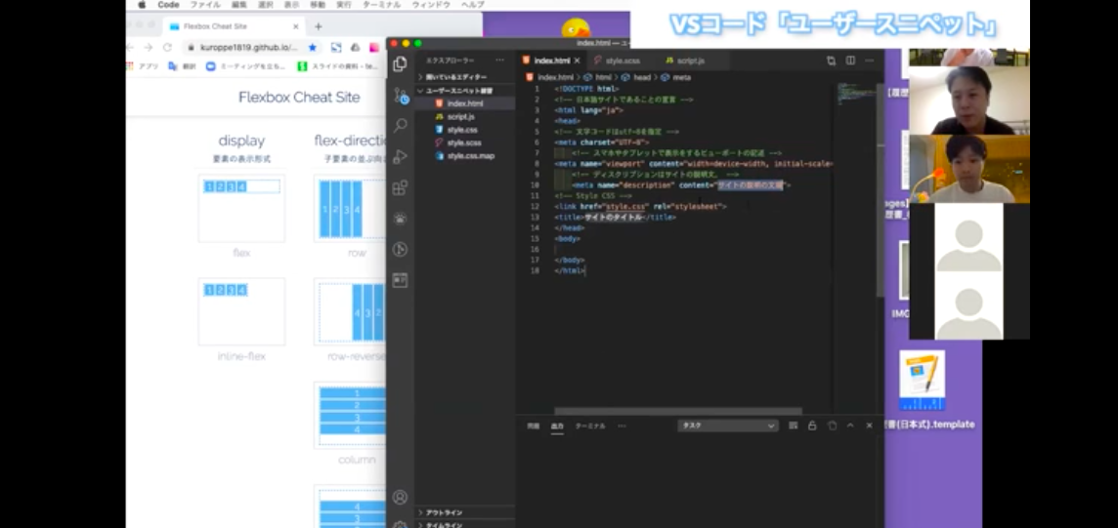The height and width of the screenshot is (528, 1118).
Task: Close the bottom panel with X icon
Action: (x=869, y=426)
